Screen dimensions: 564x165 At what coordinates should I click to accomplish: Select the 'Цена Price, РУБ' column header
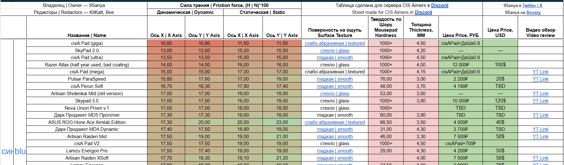(x=461, y=27)
